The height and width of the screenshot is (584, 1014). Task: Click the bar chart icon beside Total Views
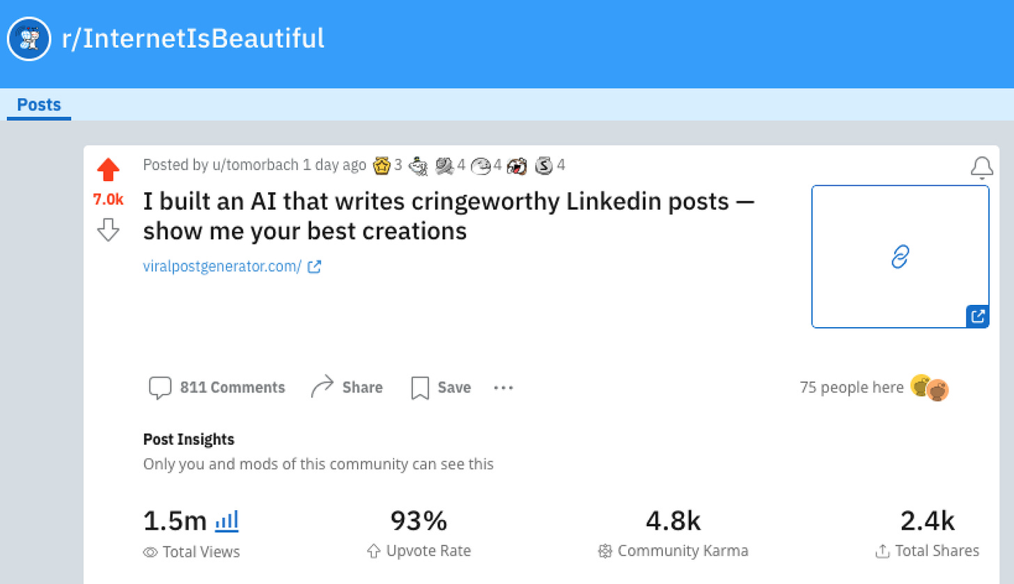[x=226, y=521]
